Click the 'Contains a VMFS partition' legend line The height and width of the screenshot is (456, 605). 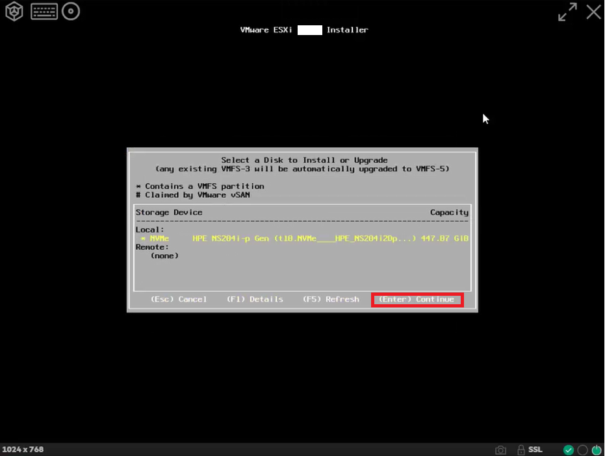[200, 186]
